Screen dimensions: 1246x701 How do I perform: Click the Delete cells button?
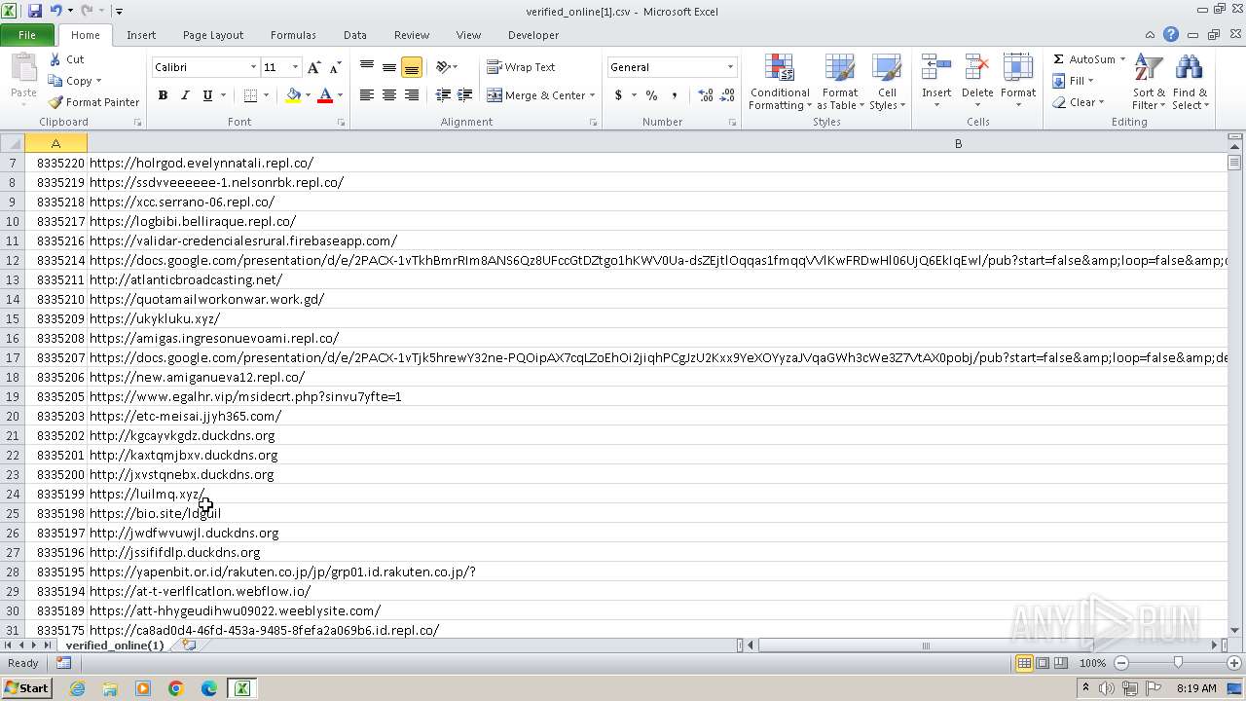click(x=977, y=83)
